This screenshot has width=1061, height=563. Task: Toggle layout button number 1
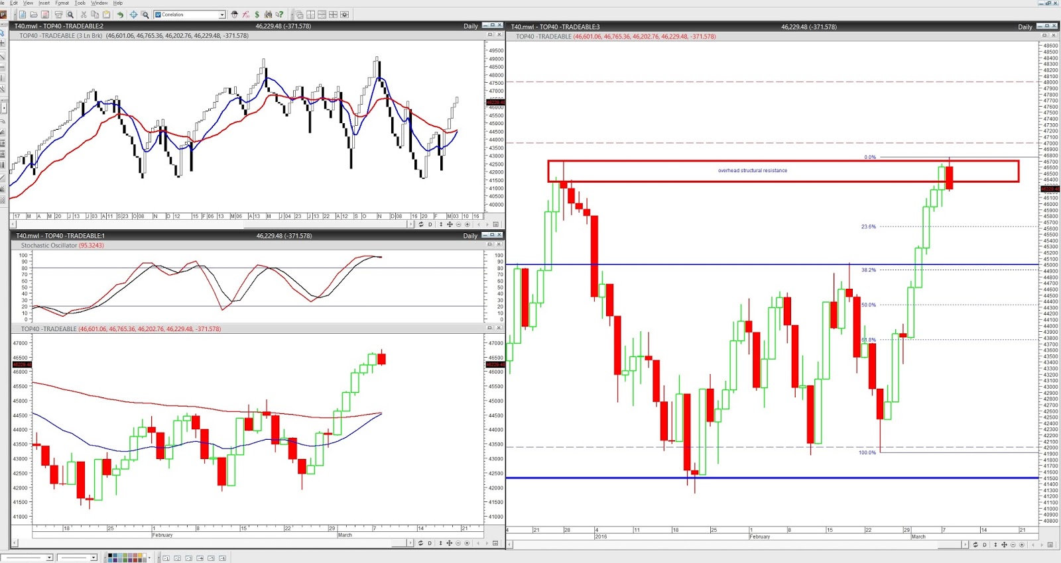[166, 558]
